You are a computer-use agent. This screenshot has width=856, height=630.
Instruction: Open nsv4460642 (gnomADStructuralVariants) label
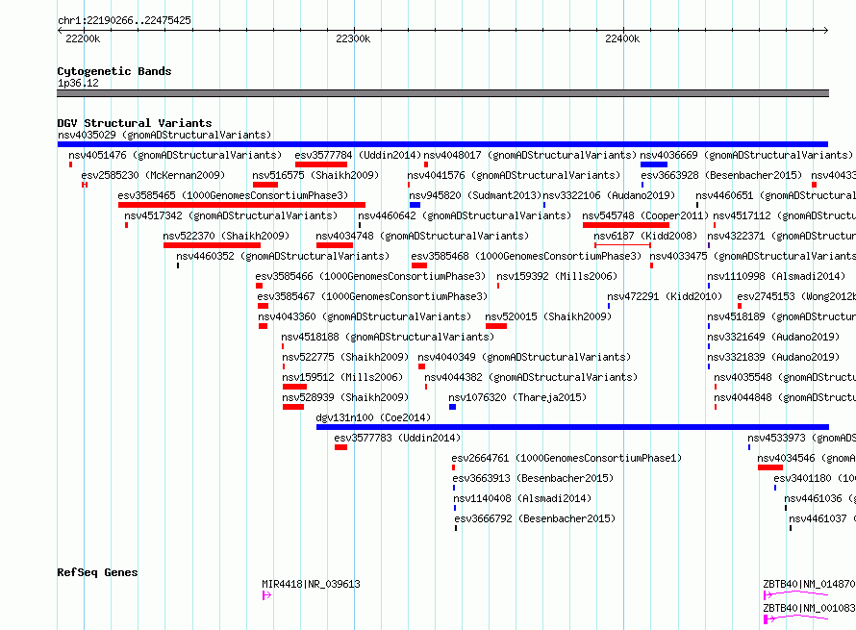coord(465,215)
